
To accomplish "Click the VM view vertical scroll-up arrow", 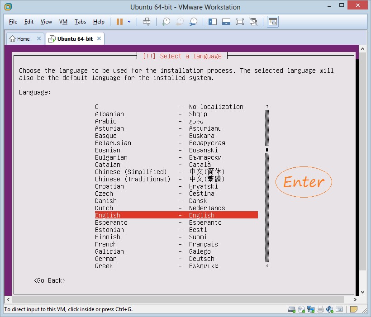I will click(362, 49).
